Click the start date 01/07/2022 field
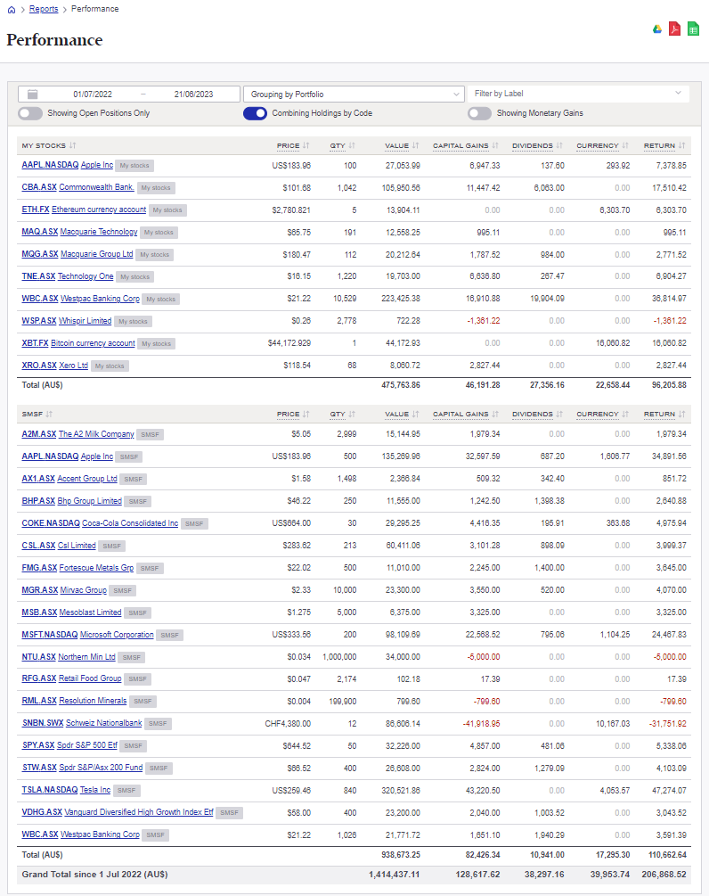The image size is (709, 896). (x=93, y=95)
